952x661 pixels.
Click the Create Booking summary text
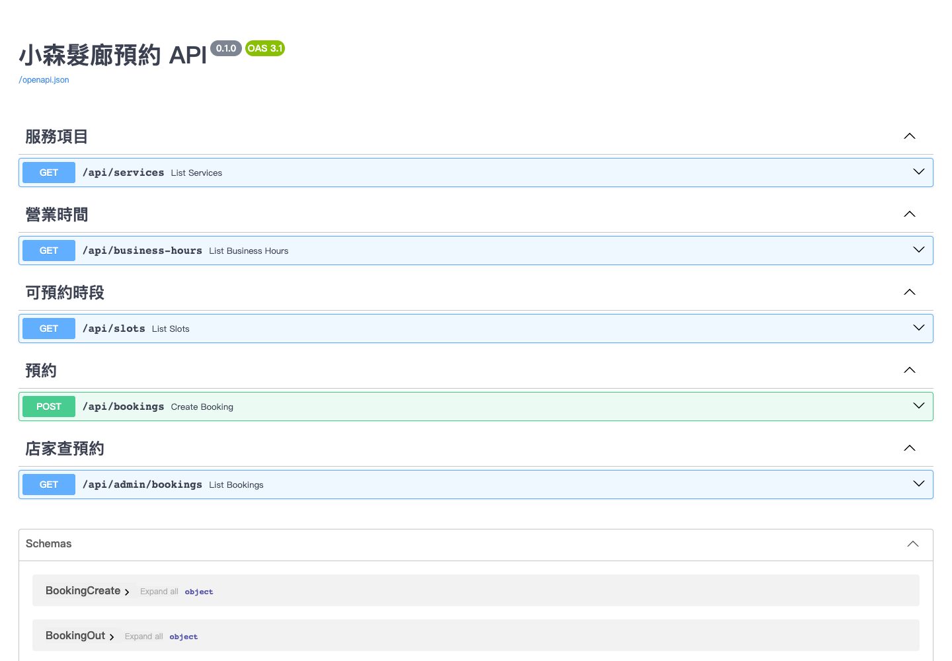202,407
